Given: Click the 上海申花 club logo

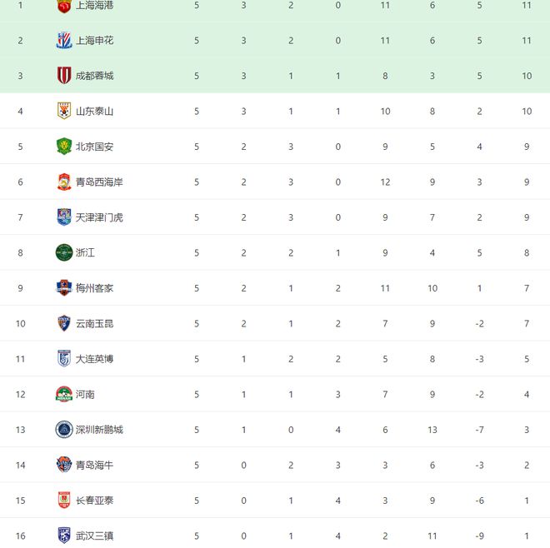Looking at the screenshot, I should coord(64,40).
